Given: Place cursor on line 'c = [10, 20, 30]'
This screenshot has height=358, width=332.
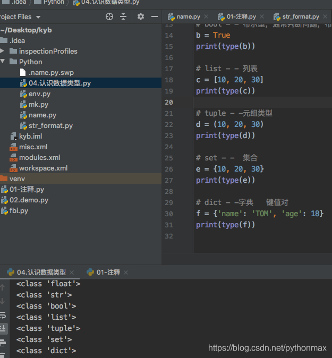Looking at the screenshot, I should click(229, 80).
